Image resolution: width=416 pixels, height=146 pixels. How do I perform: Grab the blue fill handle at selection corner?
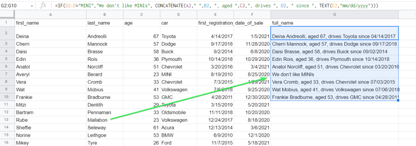(398, 100)
